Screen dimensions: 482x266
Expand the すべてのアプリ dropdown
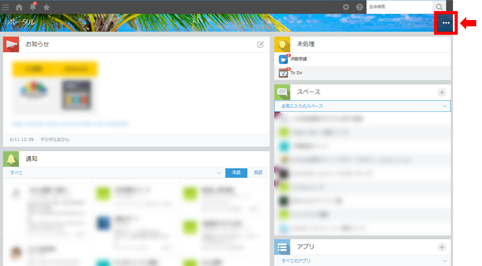(444, 261)
